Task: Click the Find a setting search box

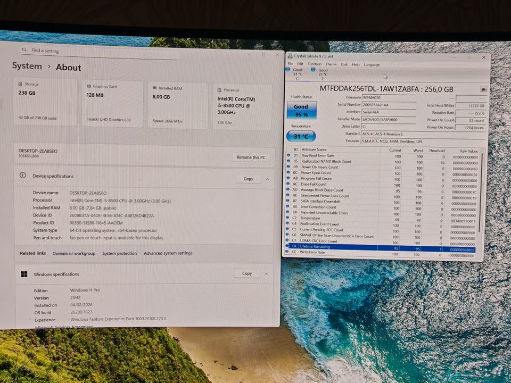Action: pyautogui.click(x=100, y=52)
